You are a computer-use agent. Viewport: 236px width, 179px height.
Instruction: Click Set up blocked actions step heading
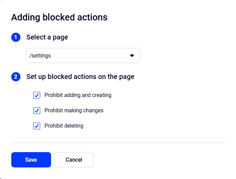point(80,77)
